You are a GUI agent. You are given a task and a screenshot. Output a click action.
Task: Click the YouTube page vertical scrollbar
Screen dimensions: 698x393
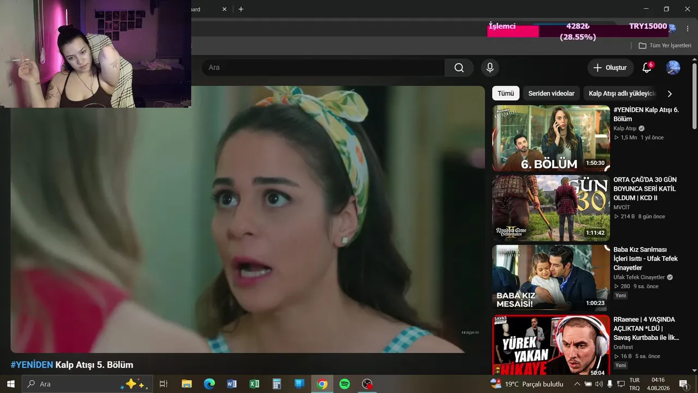tap(694, 97)
